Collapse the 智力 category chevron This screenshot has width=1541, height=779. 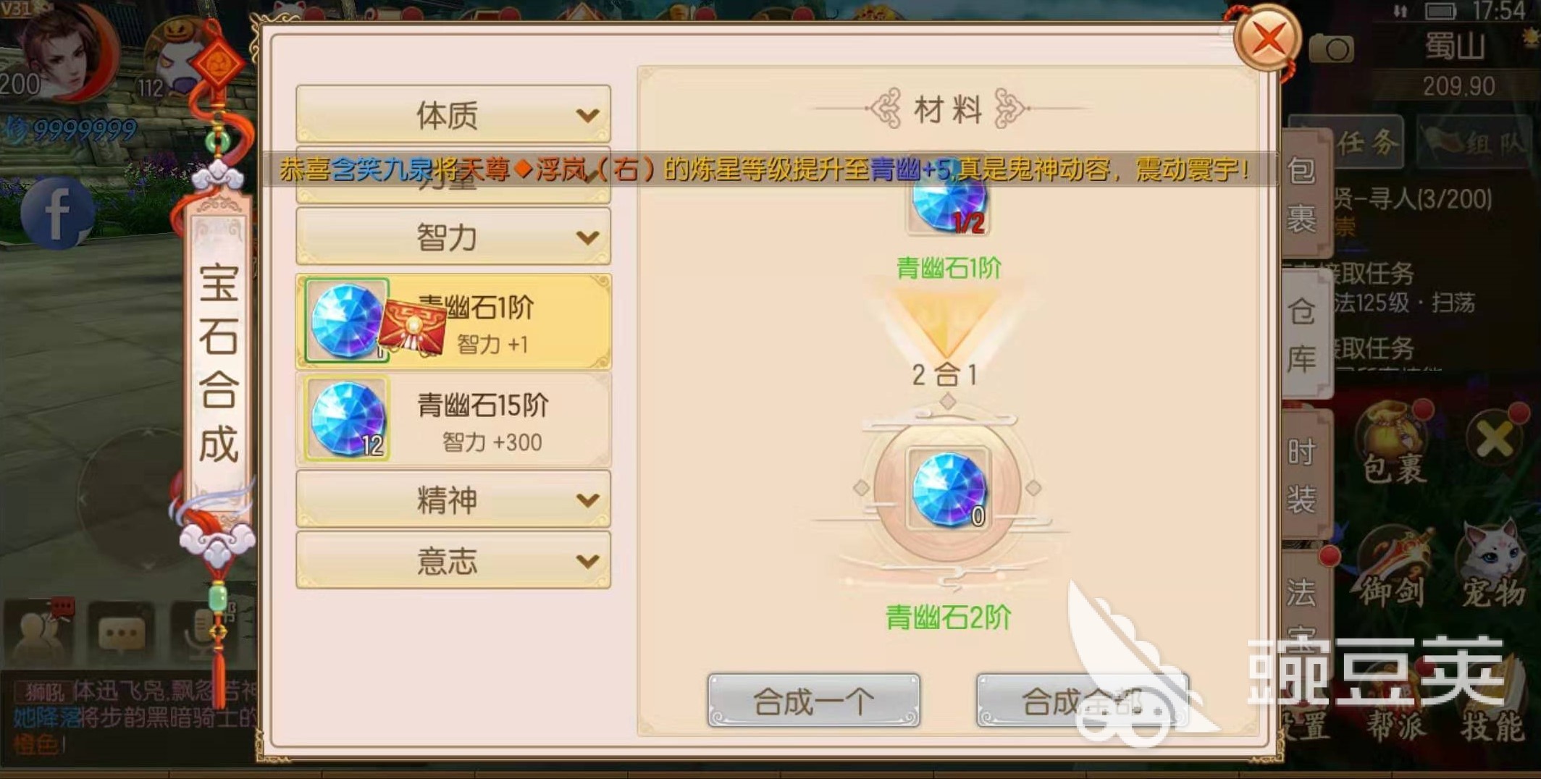coord(587,237)
